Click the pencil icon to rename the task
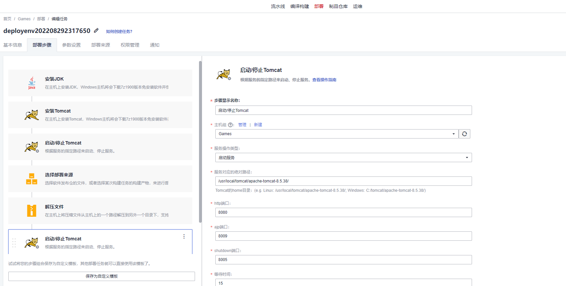This screenshot has width=566, height=286. [96, 31]
